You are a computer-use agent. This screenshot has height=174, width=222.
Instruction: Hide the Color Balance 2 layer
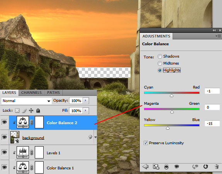point(4,122)
